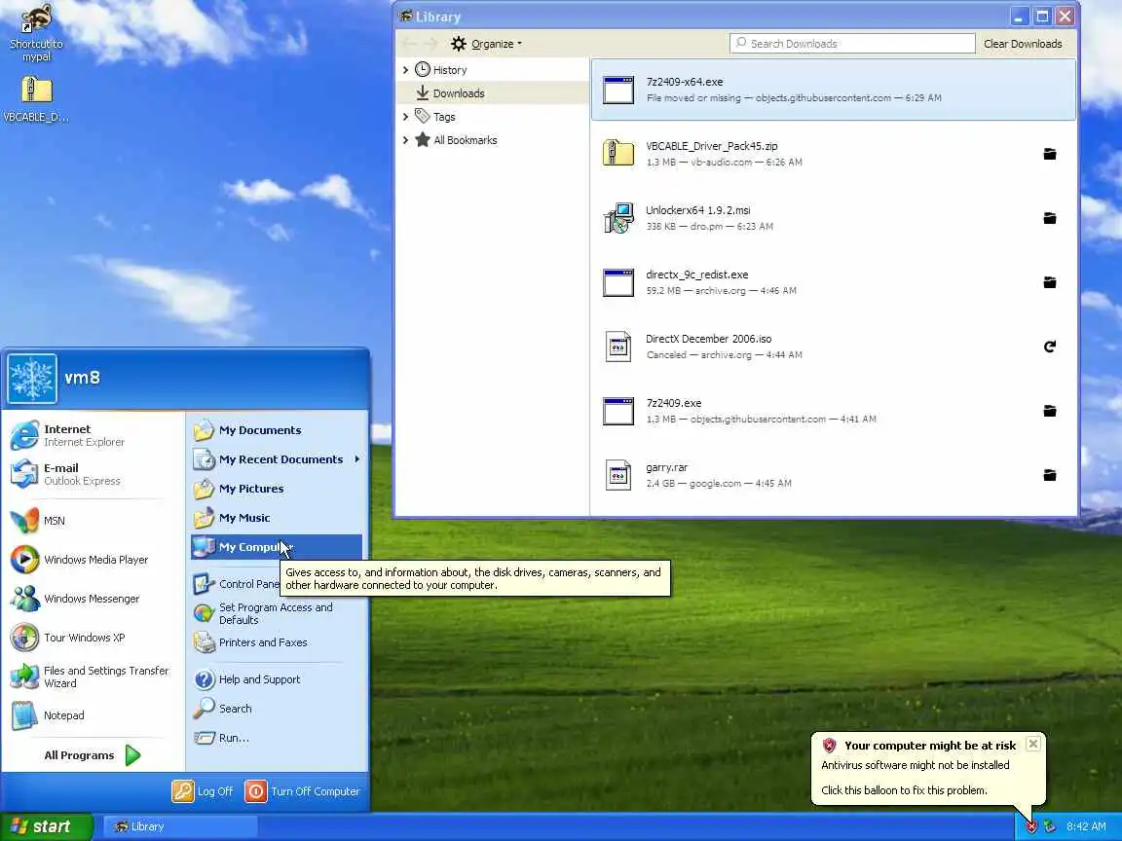
Task: Expand All Programs list
Action: pos(92,755)
